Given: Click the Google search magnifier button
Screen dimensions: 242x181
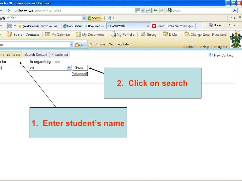Looking at the screenshot, I should point(235,11).
